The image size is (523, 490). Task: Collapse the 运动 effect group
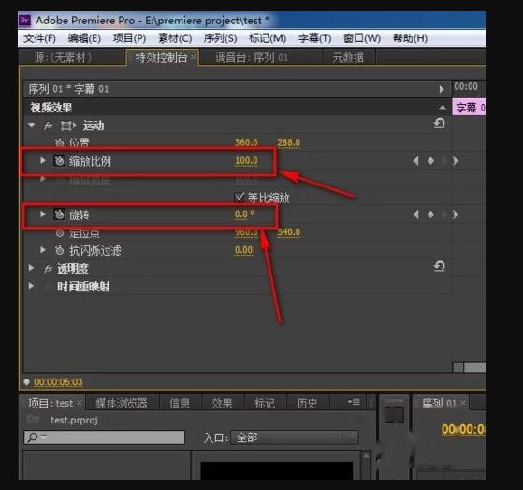(32, 126)
